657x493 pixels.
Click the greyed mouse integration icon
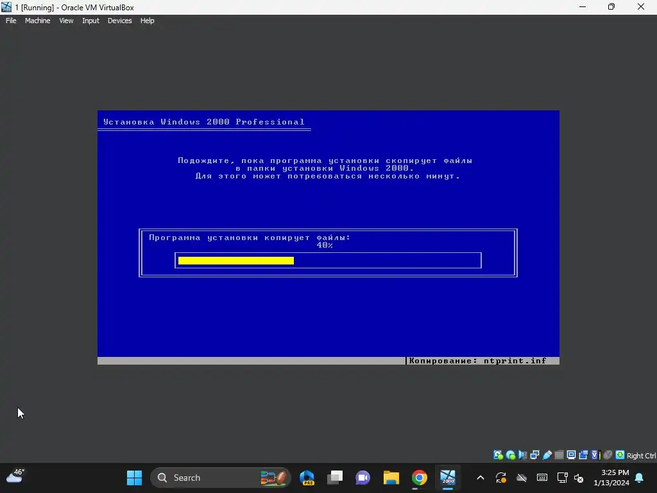[x=608, y=455]
